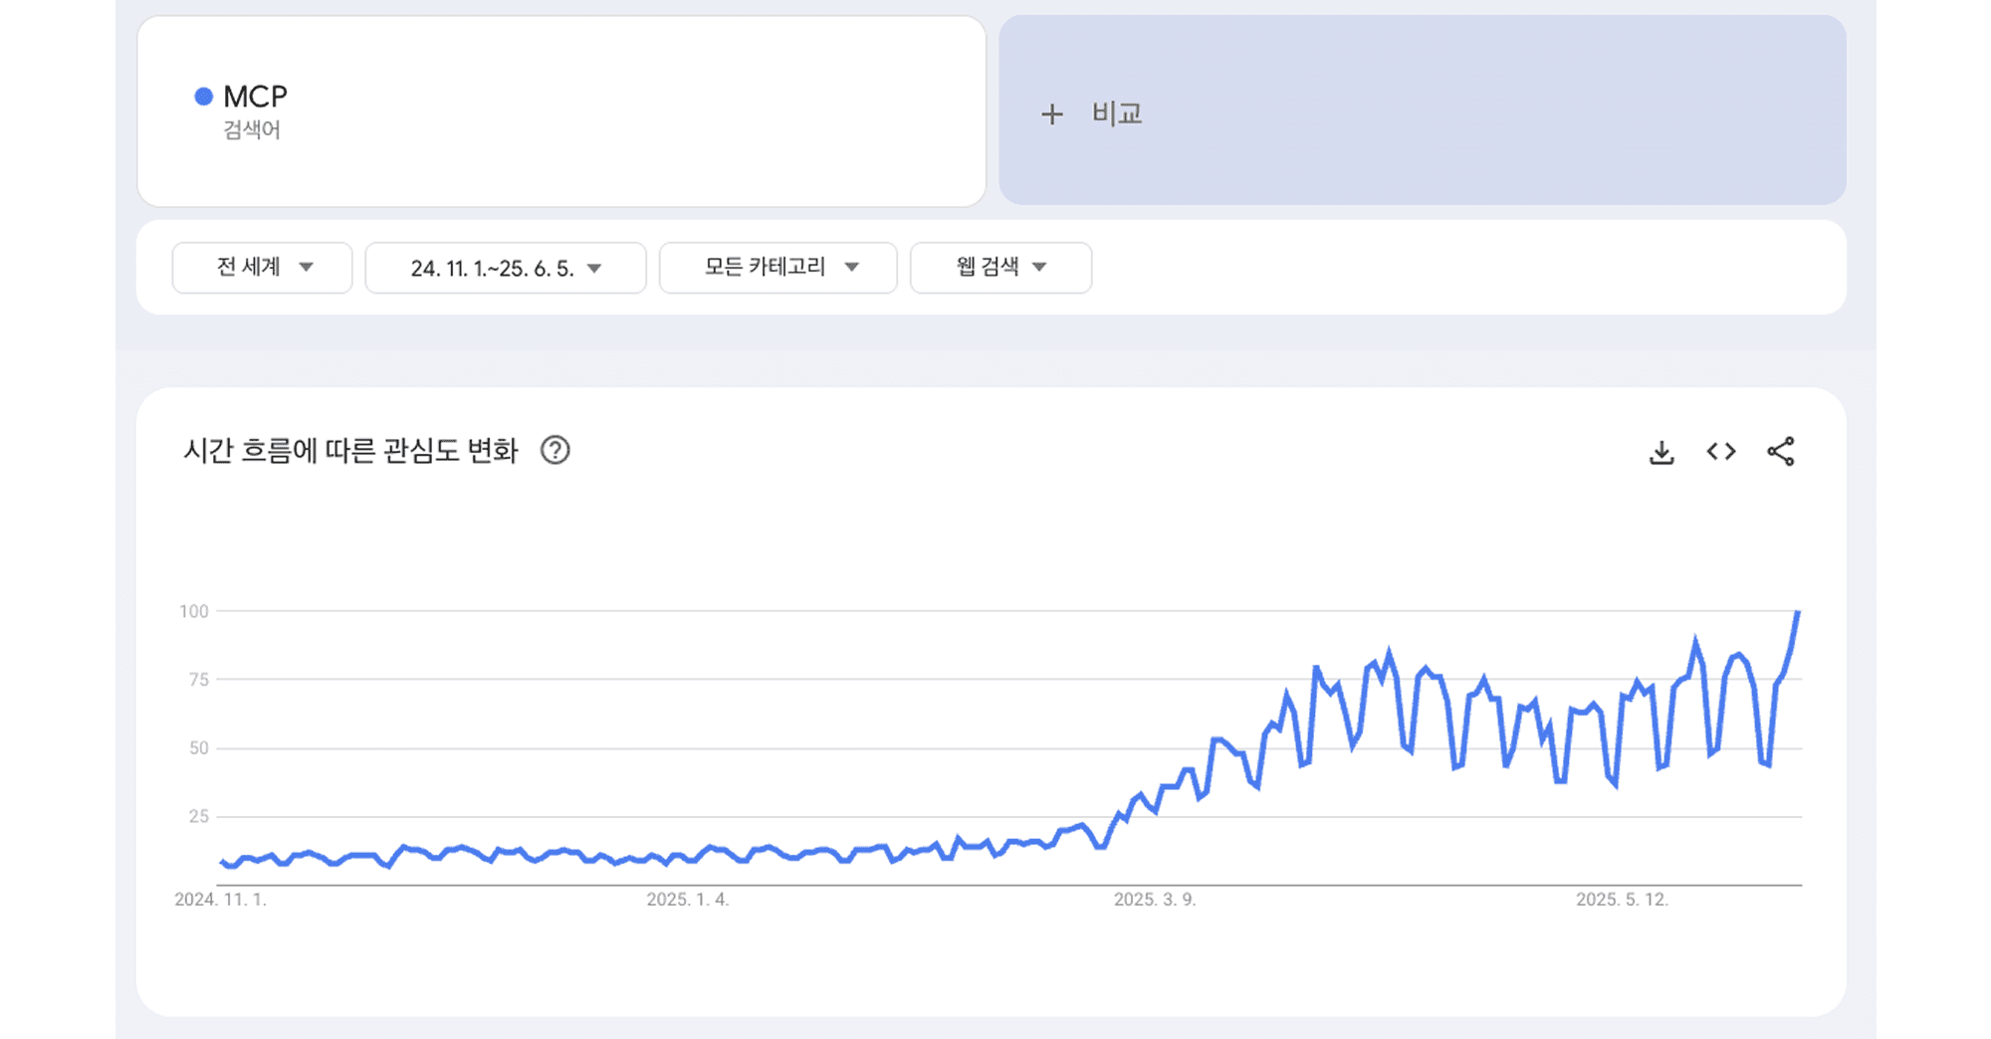Click the arrow on the 전 세계 dropdown

[307, 268]
